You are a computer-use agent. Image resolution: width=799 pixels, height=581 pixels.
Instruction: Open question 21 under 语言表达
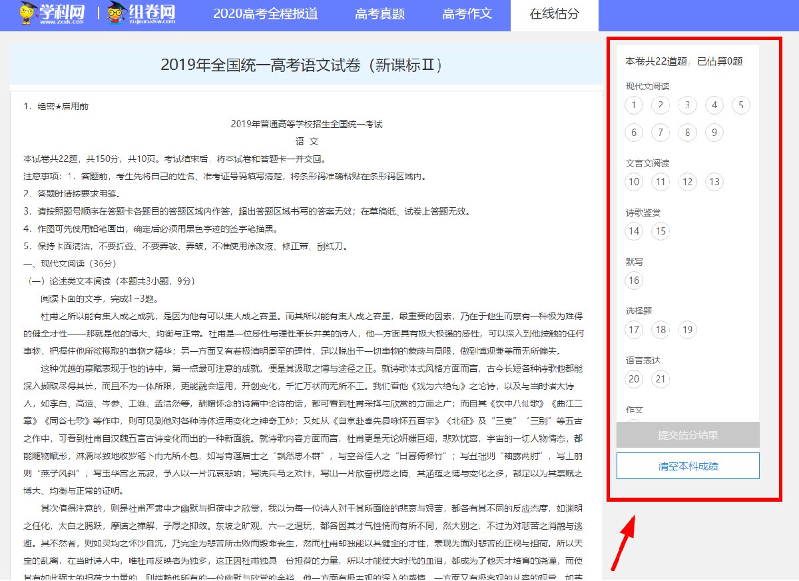click(x=661, y=379)
